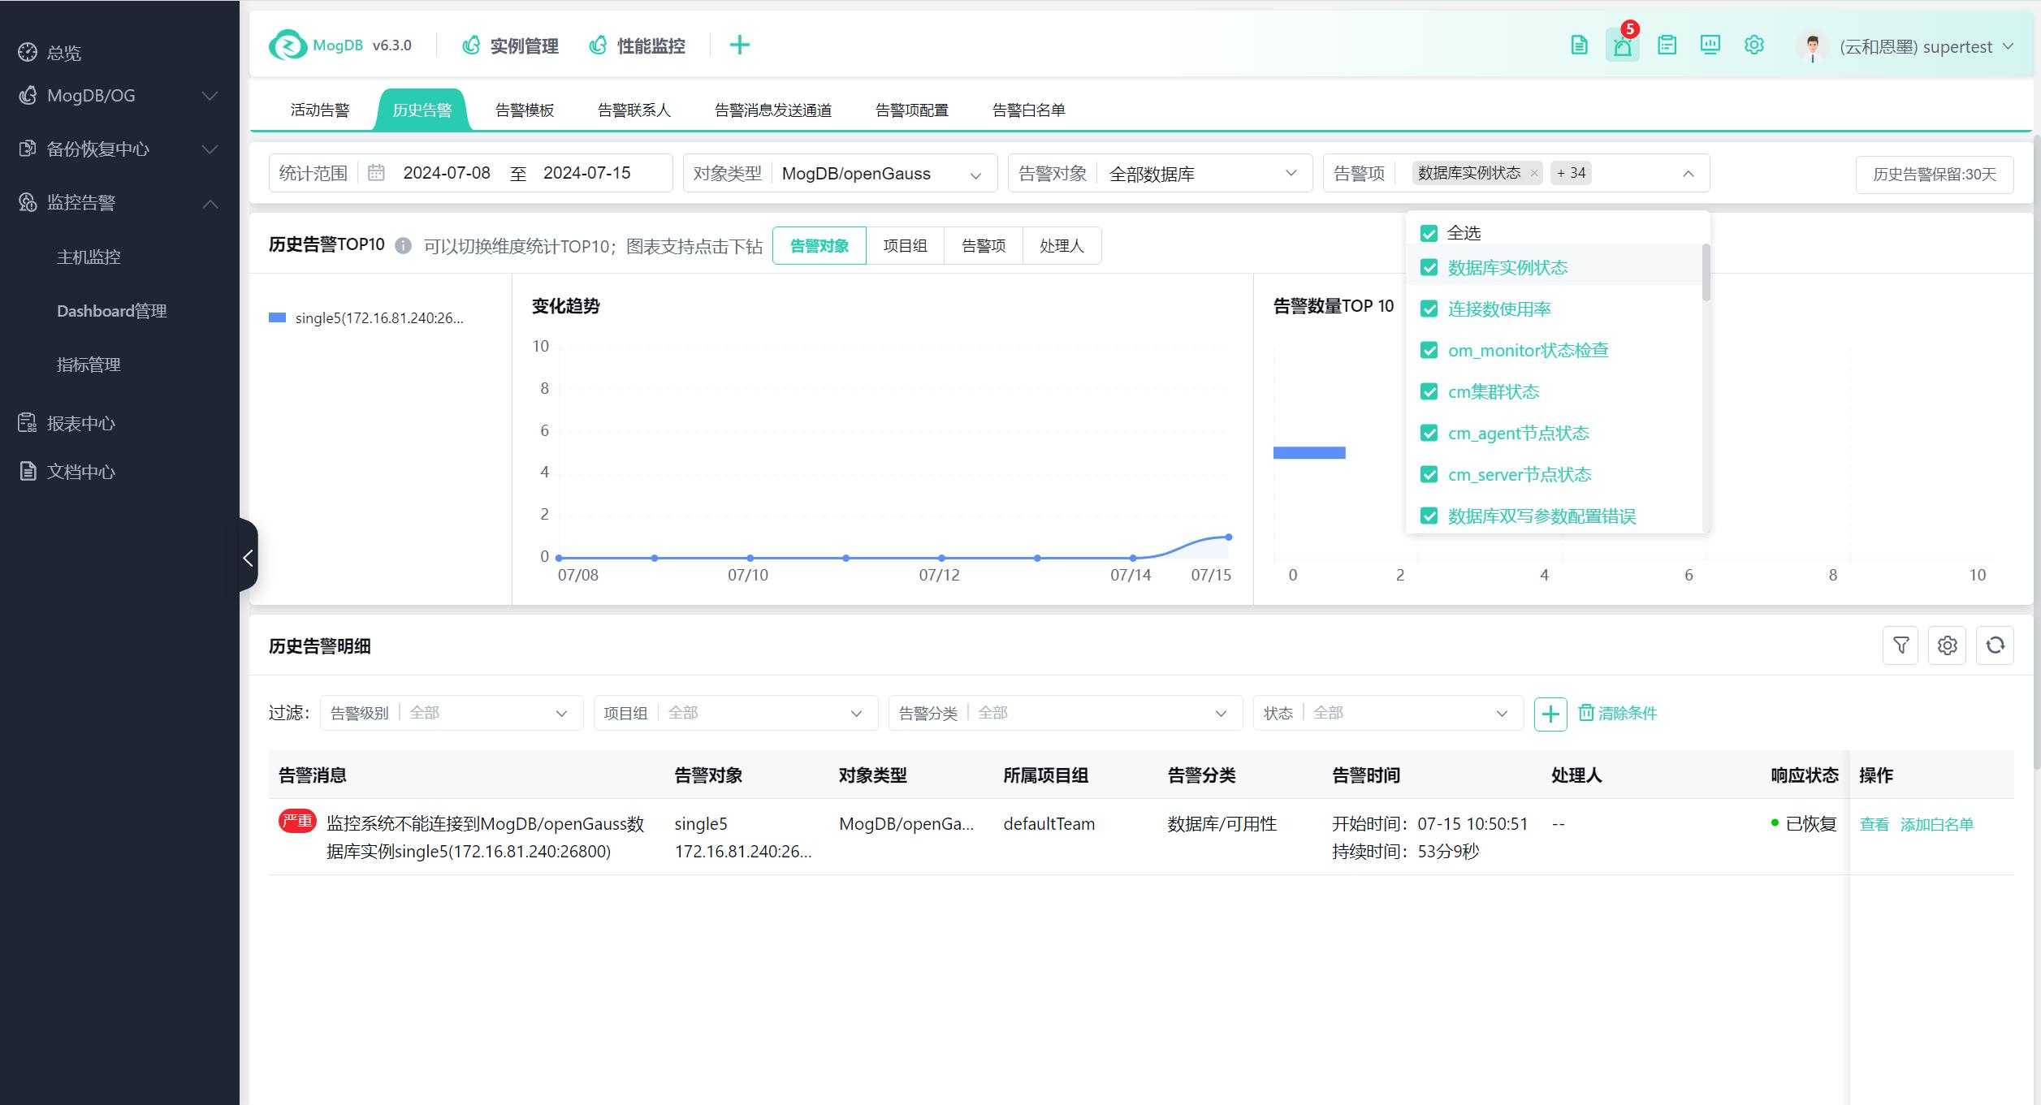The width and height of the screenshot is (2041, 1105).
Task: Uncheck cm集群状态 option
Action: click(x=1429, y=392)
